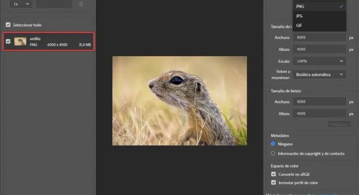Select the ardilla thumbnail in asset list
359x195 pixels.
[20, 41]
